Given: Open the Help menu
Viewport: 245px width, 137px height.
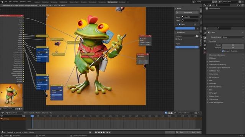Looking at the screenshot, I should [29, 2].
